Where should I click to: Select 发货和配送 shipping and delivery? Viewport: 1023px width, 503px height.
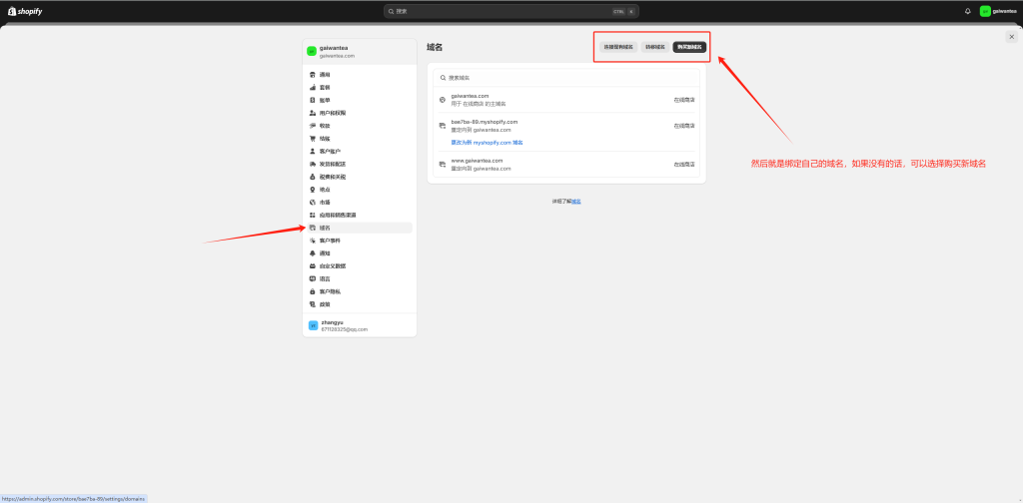332,164
